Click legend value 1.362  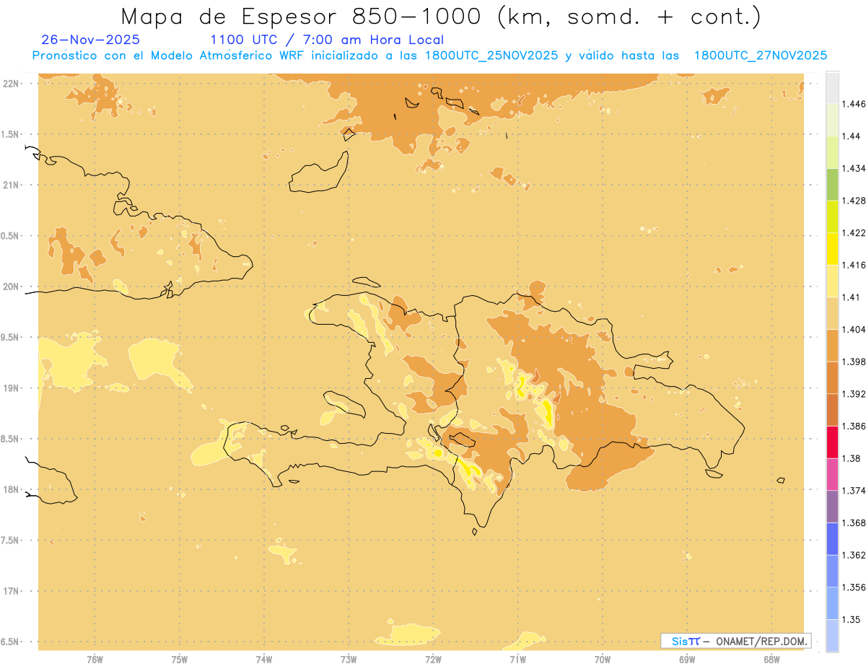click(854, 555)
